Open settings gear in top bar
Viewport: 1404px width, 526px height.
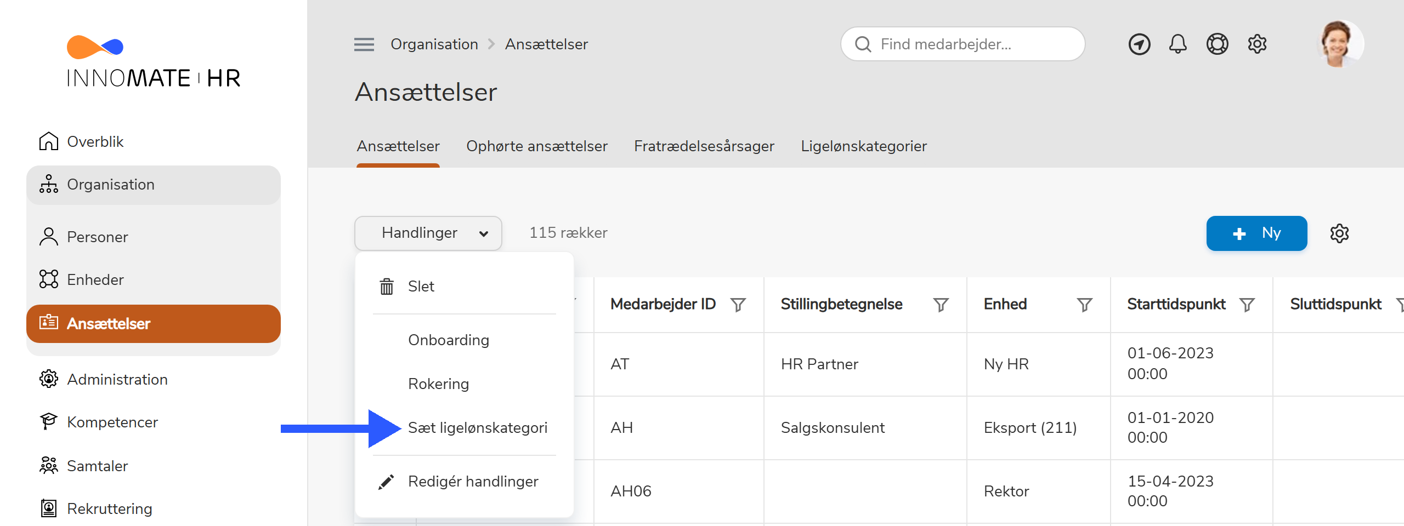tap(1257, 44)
